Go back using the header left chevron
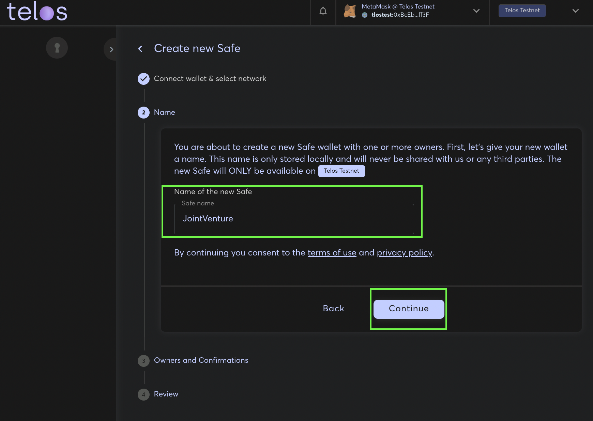 [140, 49]
